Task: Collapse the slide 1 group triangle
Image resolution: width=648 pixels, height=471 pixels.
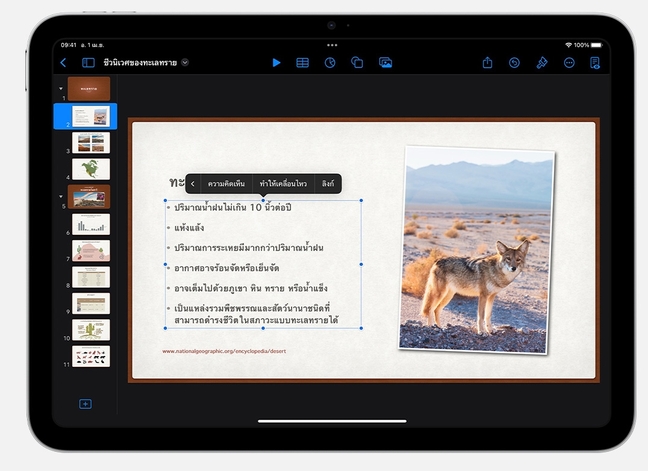Action: pos(61,89)
